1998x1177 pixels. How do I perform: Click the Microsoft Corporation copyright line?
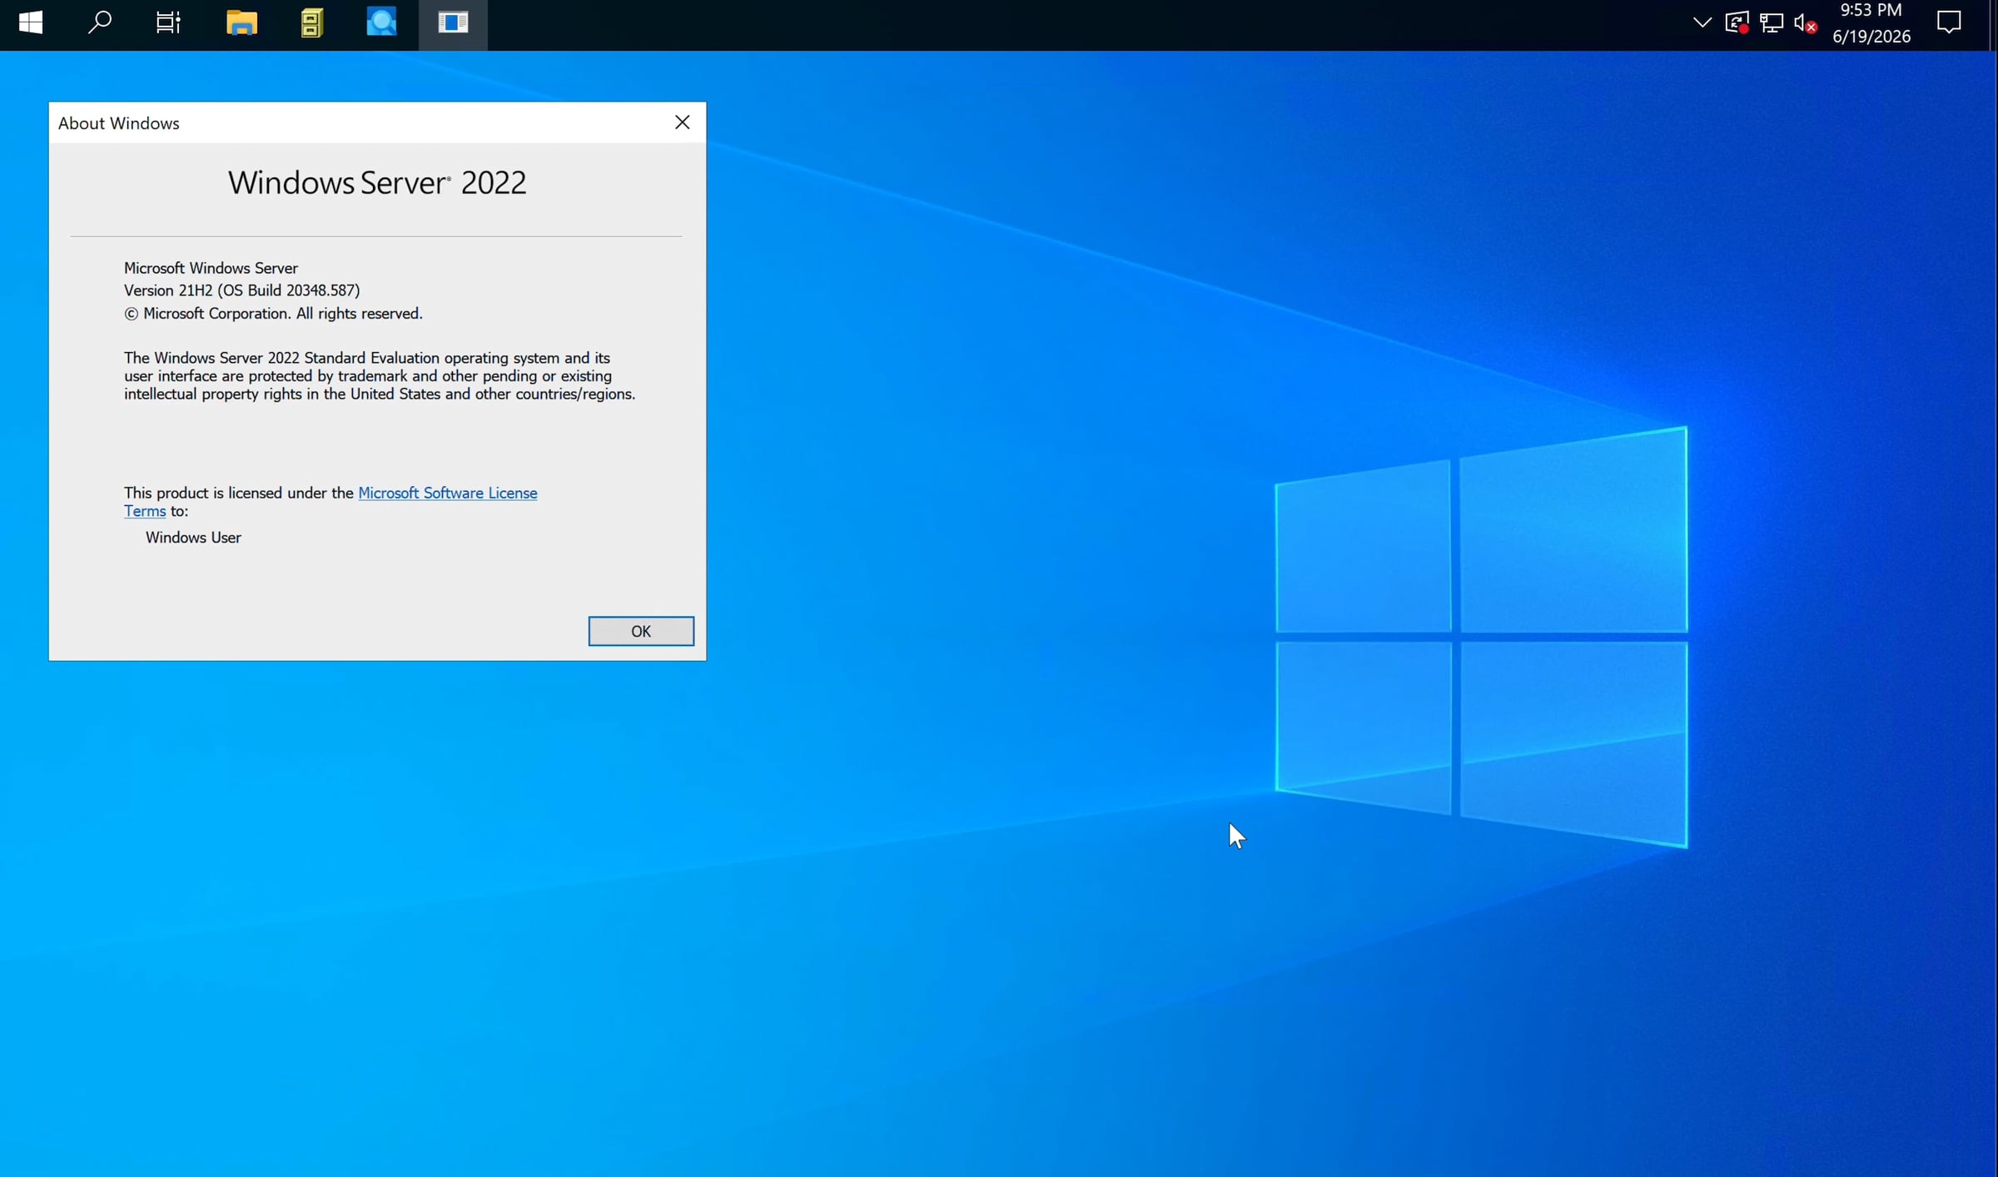[x=273, y=314]
